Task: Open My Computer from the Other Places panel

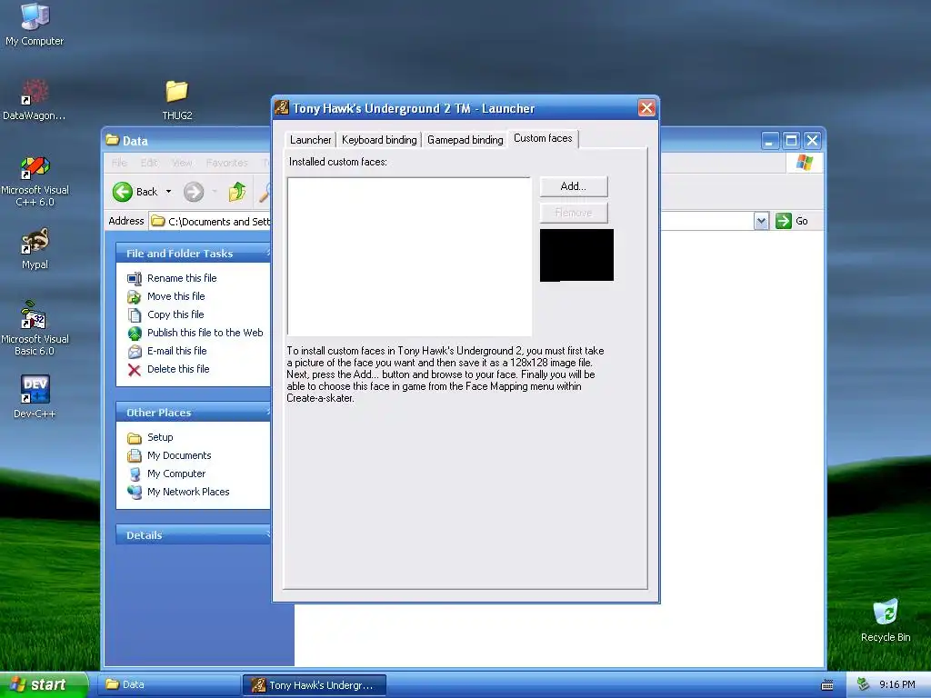Action: [x=176, y=474]
